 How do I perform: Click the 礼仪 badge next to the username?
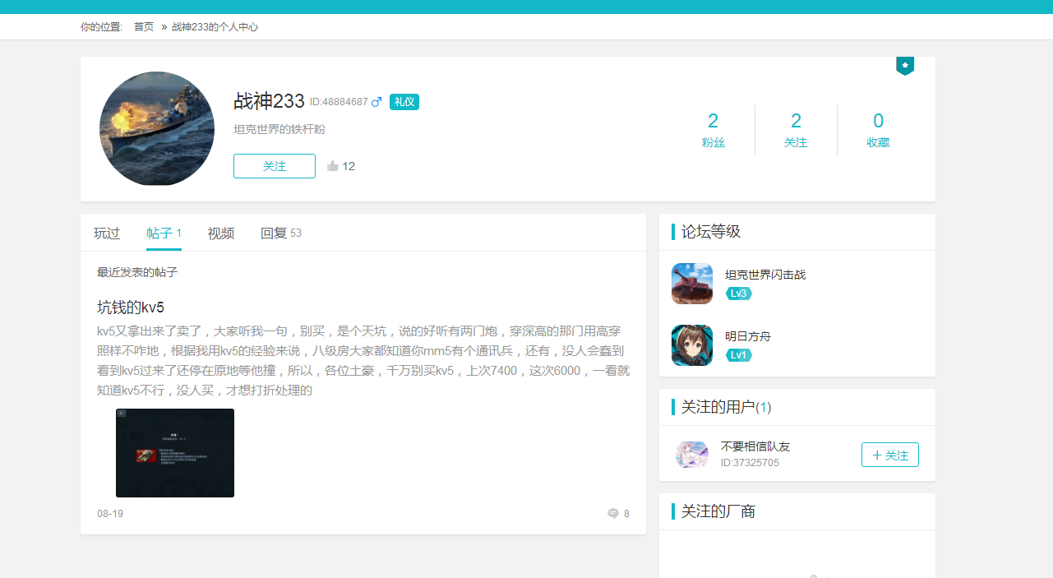(404, 102)
